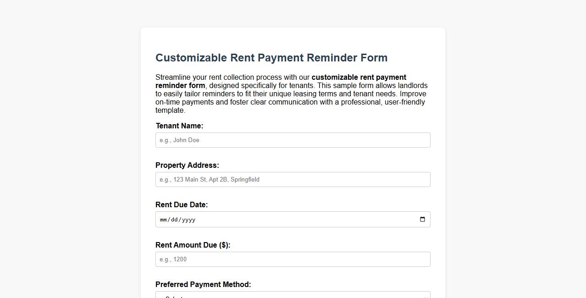This screenshot has width=586, height=298.
Task: Click the form heading Customizable Rent Payment Reminder Form
Action: click(271, 58)
